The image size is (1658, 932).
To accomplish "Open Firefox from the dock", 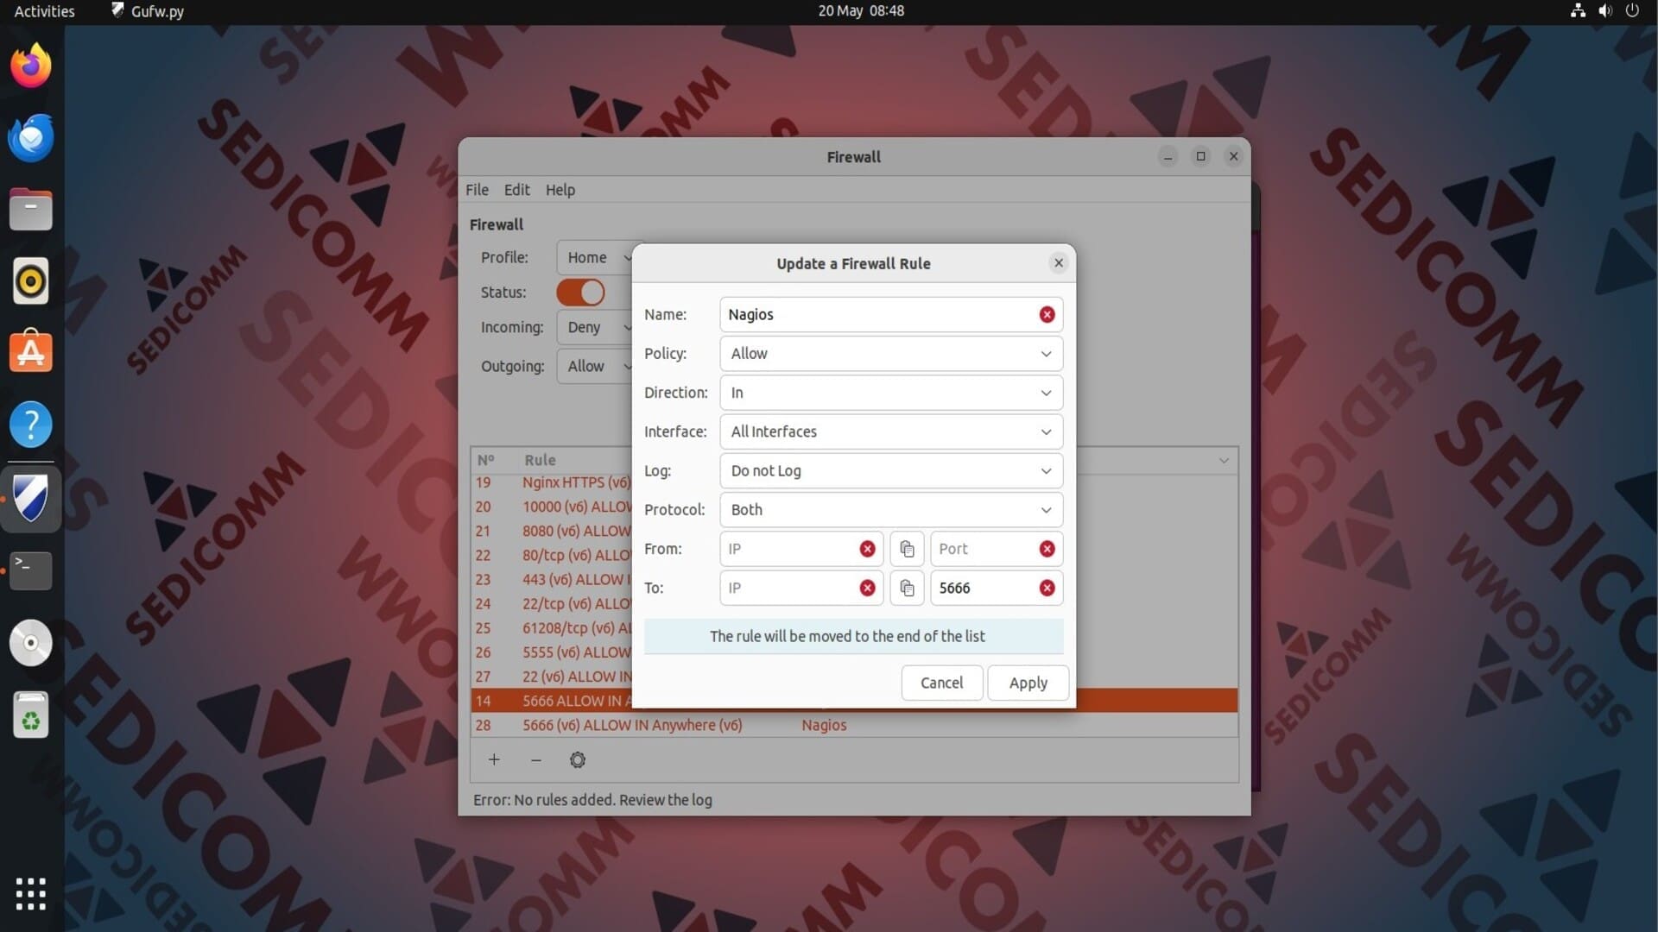I will (31, 66).
